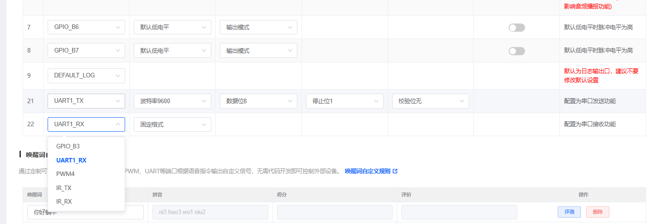Viewport: 666px width, 224px height.
Task: Click the 评价 evaluation field
Action: pyautogui.click(x=459, y=212)
